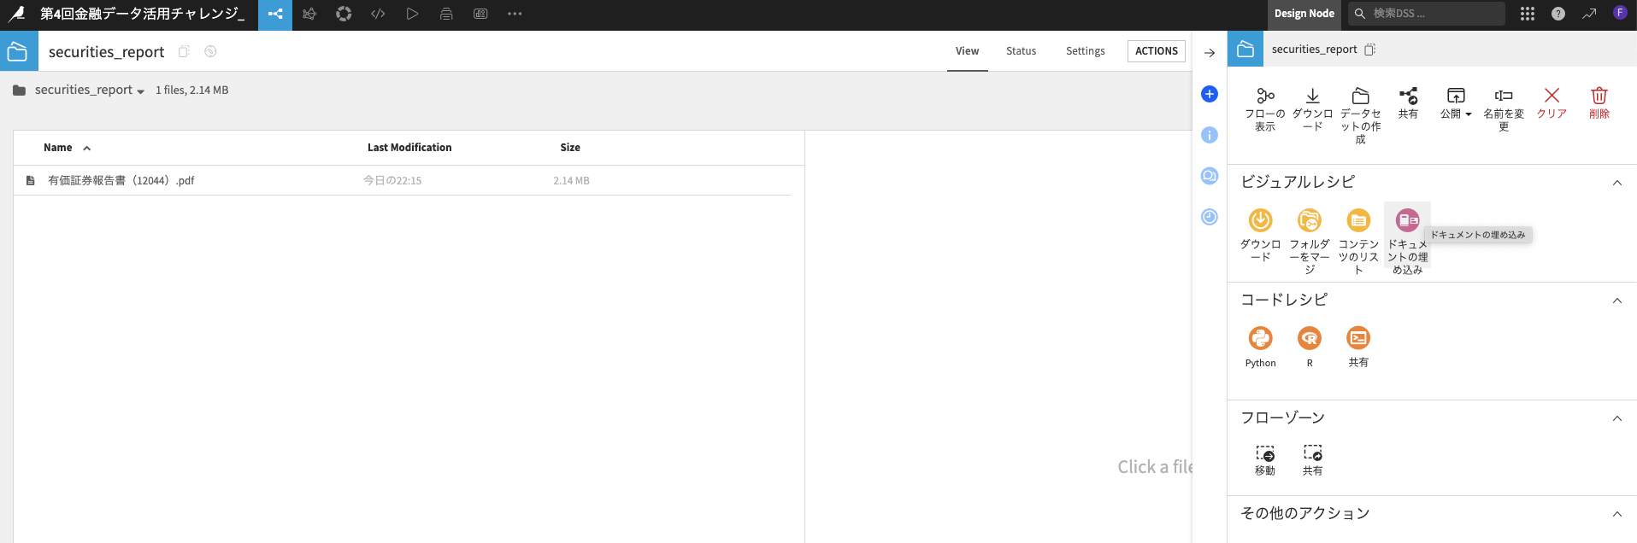1637x543 pixels.
Task: Open the three-dots more menu
Action: 515,14
